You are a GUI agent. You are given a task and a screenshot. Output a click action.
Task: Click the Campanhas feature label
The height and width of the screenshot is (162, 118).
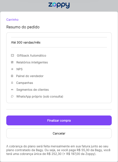(x=25, y=83)
